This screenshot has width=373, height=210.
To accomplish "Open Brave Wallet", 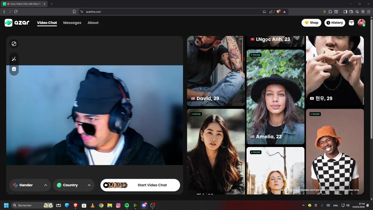I will [351, 12].
